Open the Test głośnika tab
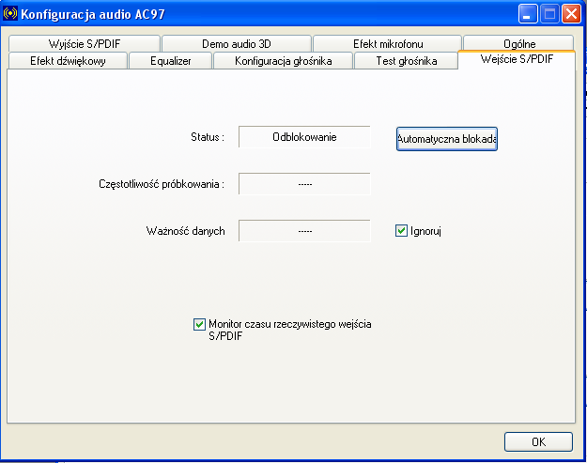The height and width of the screenshot is (463, 587). click(x=407, y=61)
